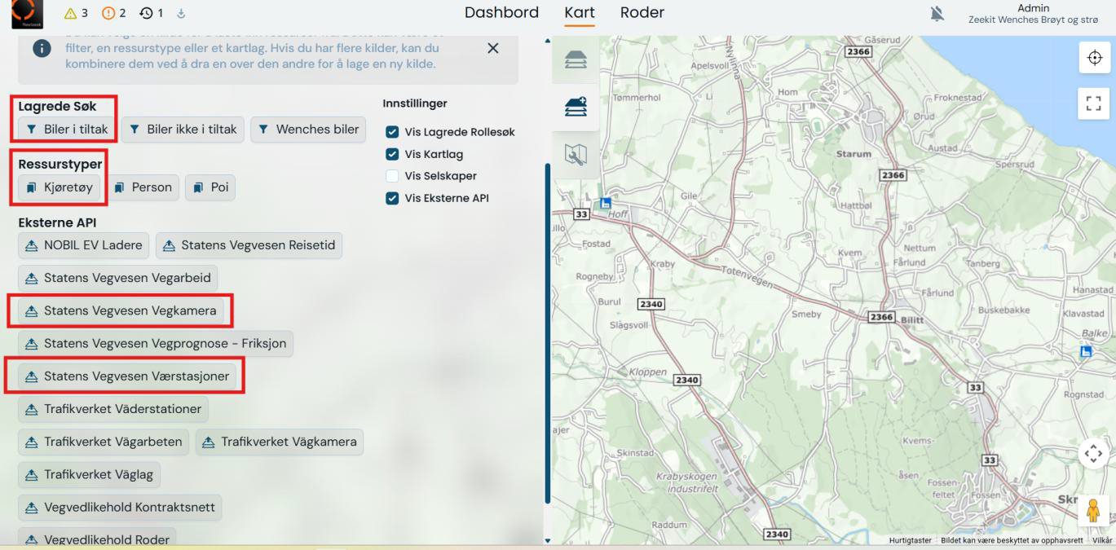Click the Bilitt town label on map

coord(911,321)
